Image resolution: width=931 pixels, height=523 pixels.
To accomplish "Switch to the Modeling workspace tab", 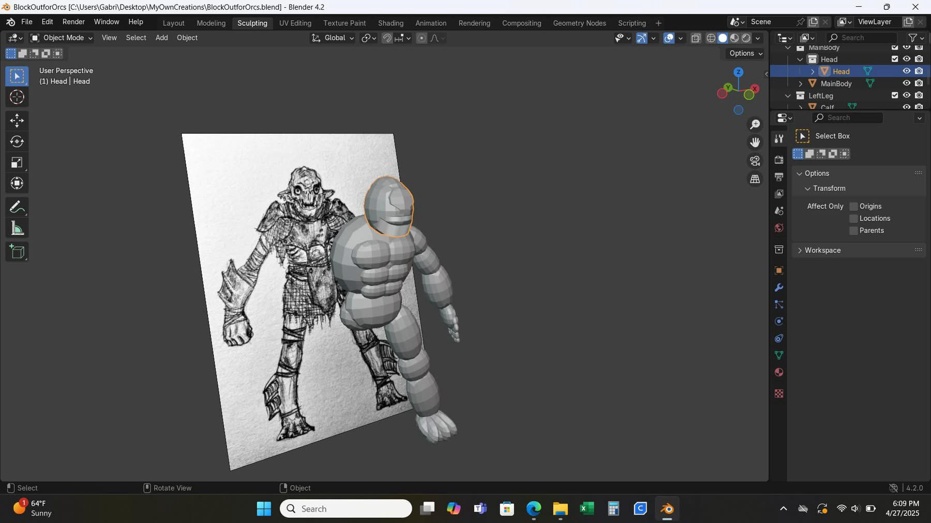I will click(x=211, y=23).
